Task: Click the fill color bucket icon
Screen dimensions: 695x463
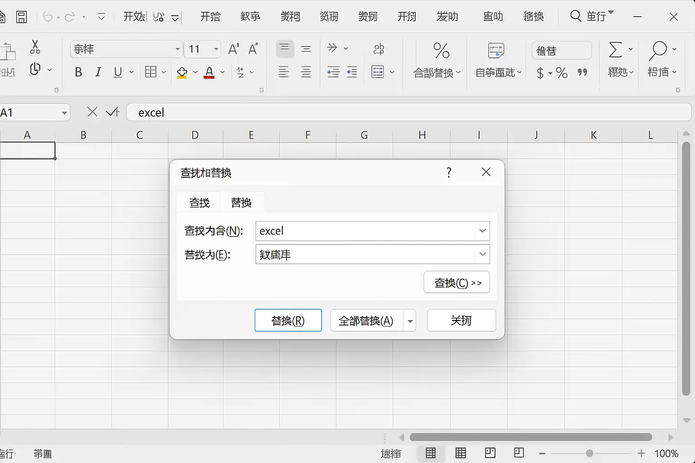Action: click(182, 72)
